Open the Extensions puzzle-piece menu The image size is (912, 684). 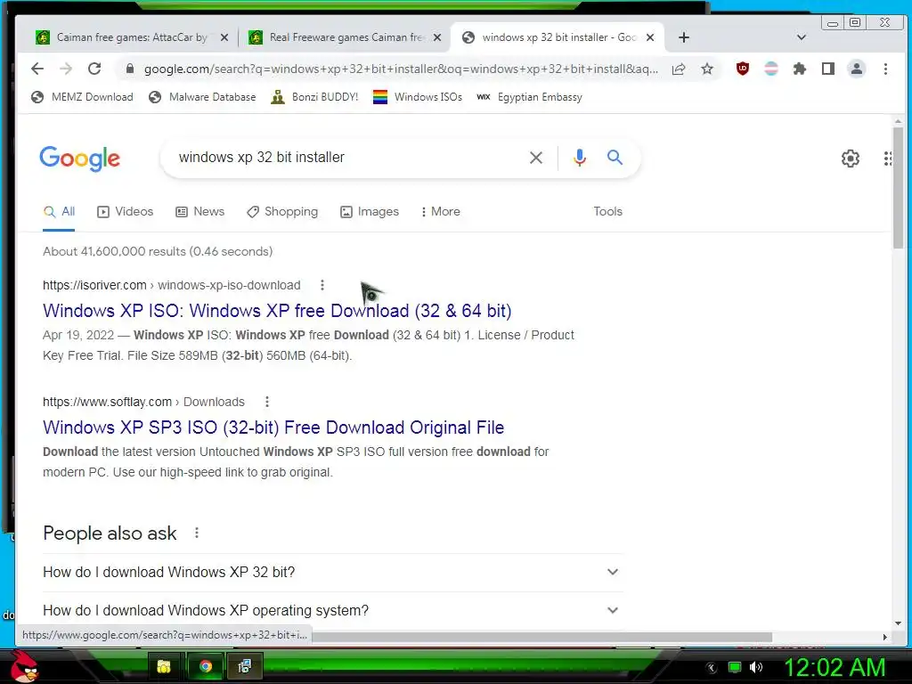[800, 69]
